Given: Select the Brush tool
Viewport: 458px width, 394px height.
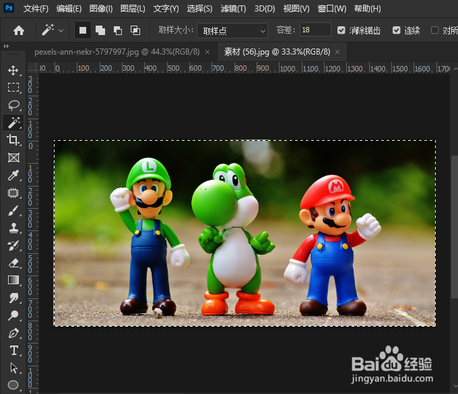Looking at the screenshot, I should (13, 210).
